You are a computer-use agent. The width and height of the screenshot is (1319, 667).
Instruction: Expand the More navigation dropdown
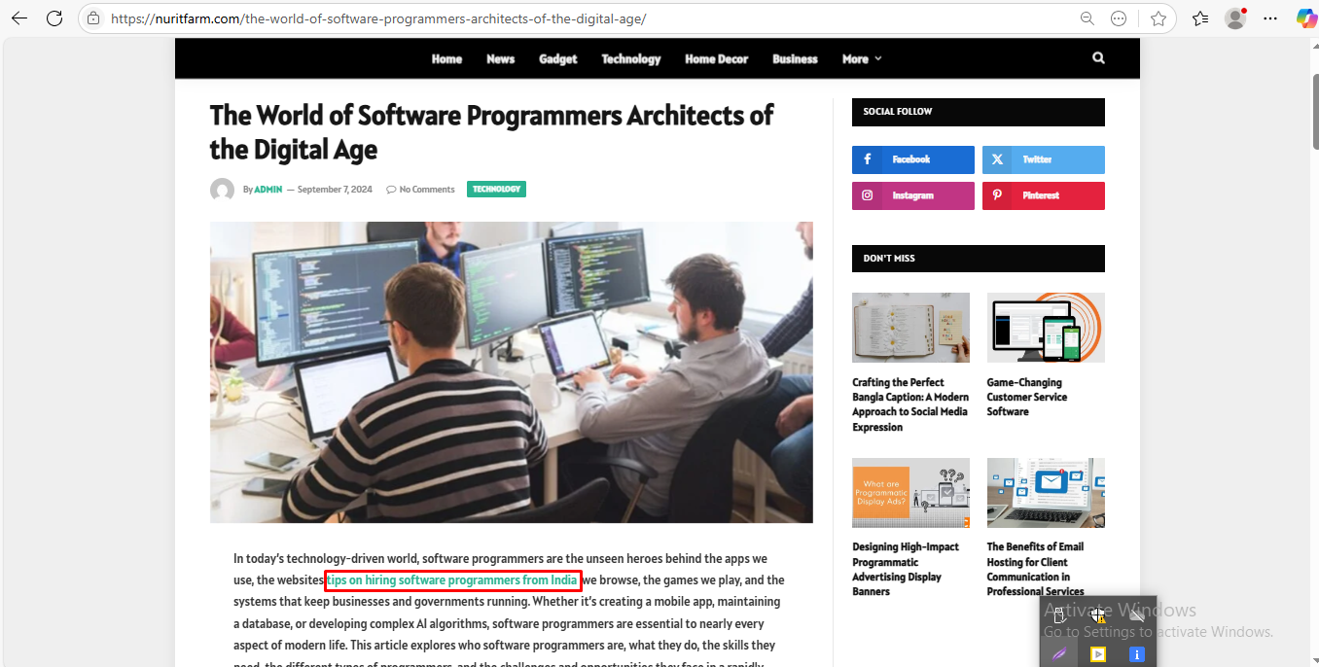click(x=861, y=59)
